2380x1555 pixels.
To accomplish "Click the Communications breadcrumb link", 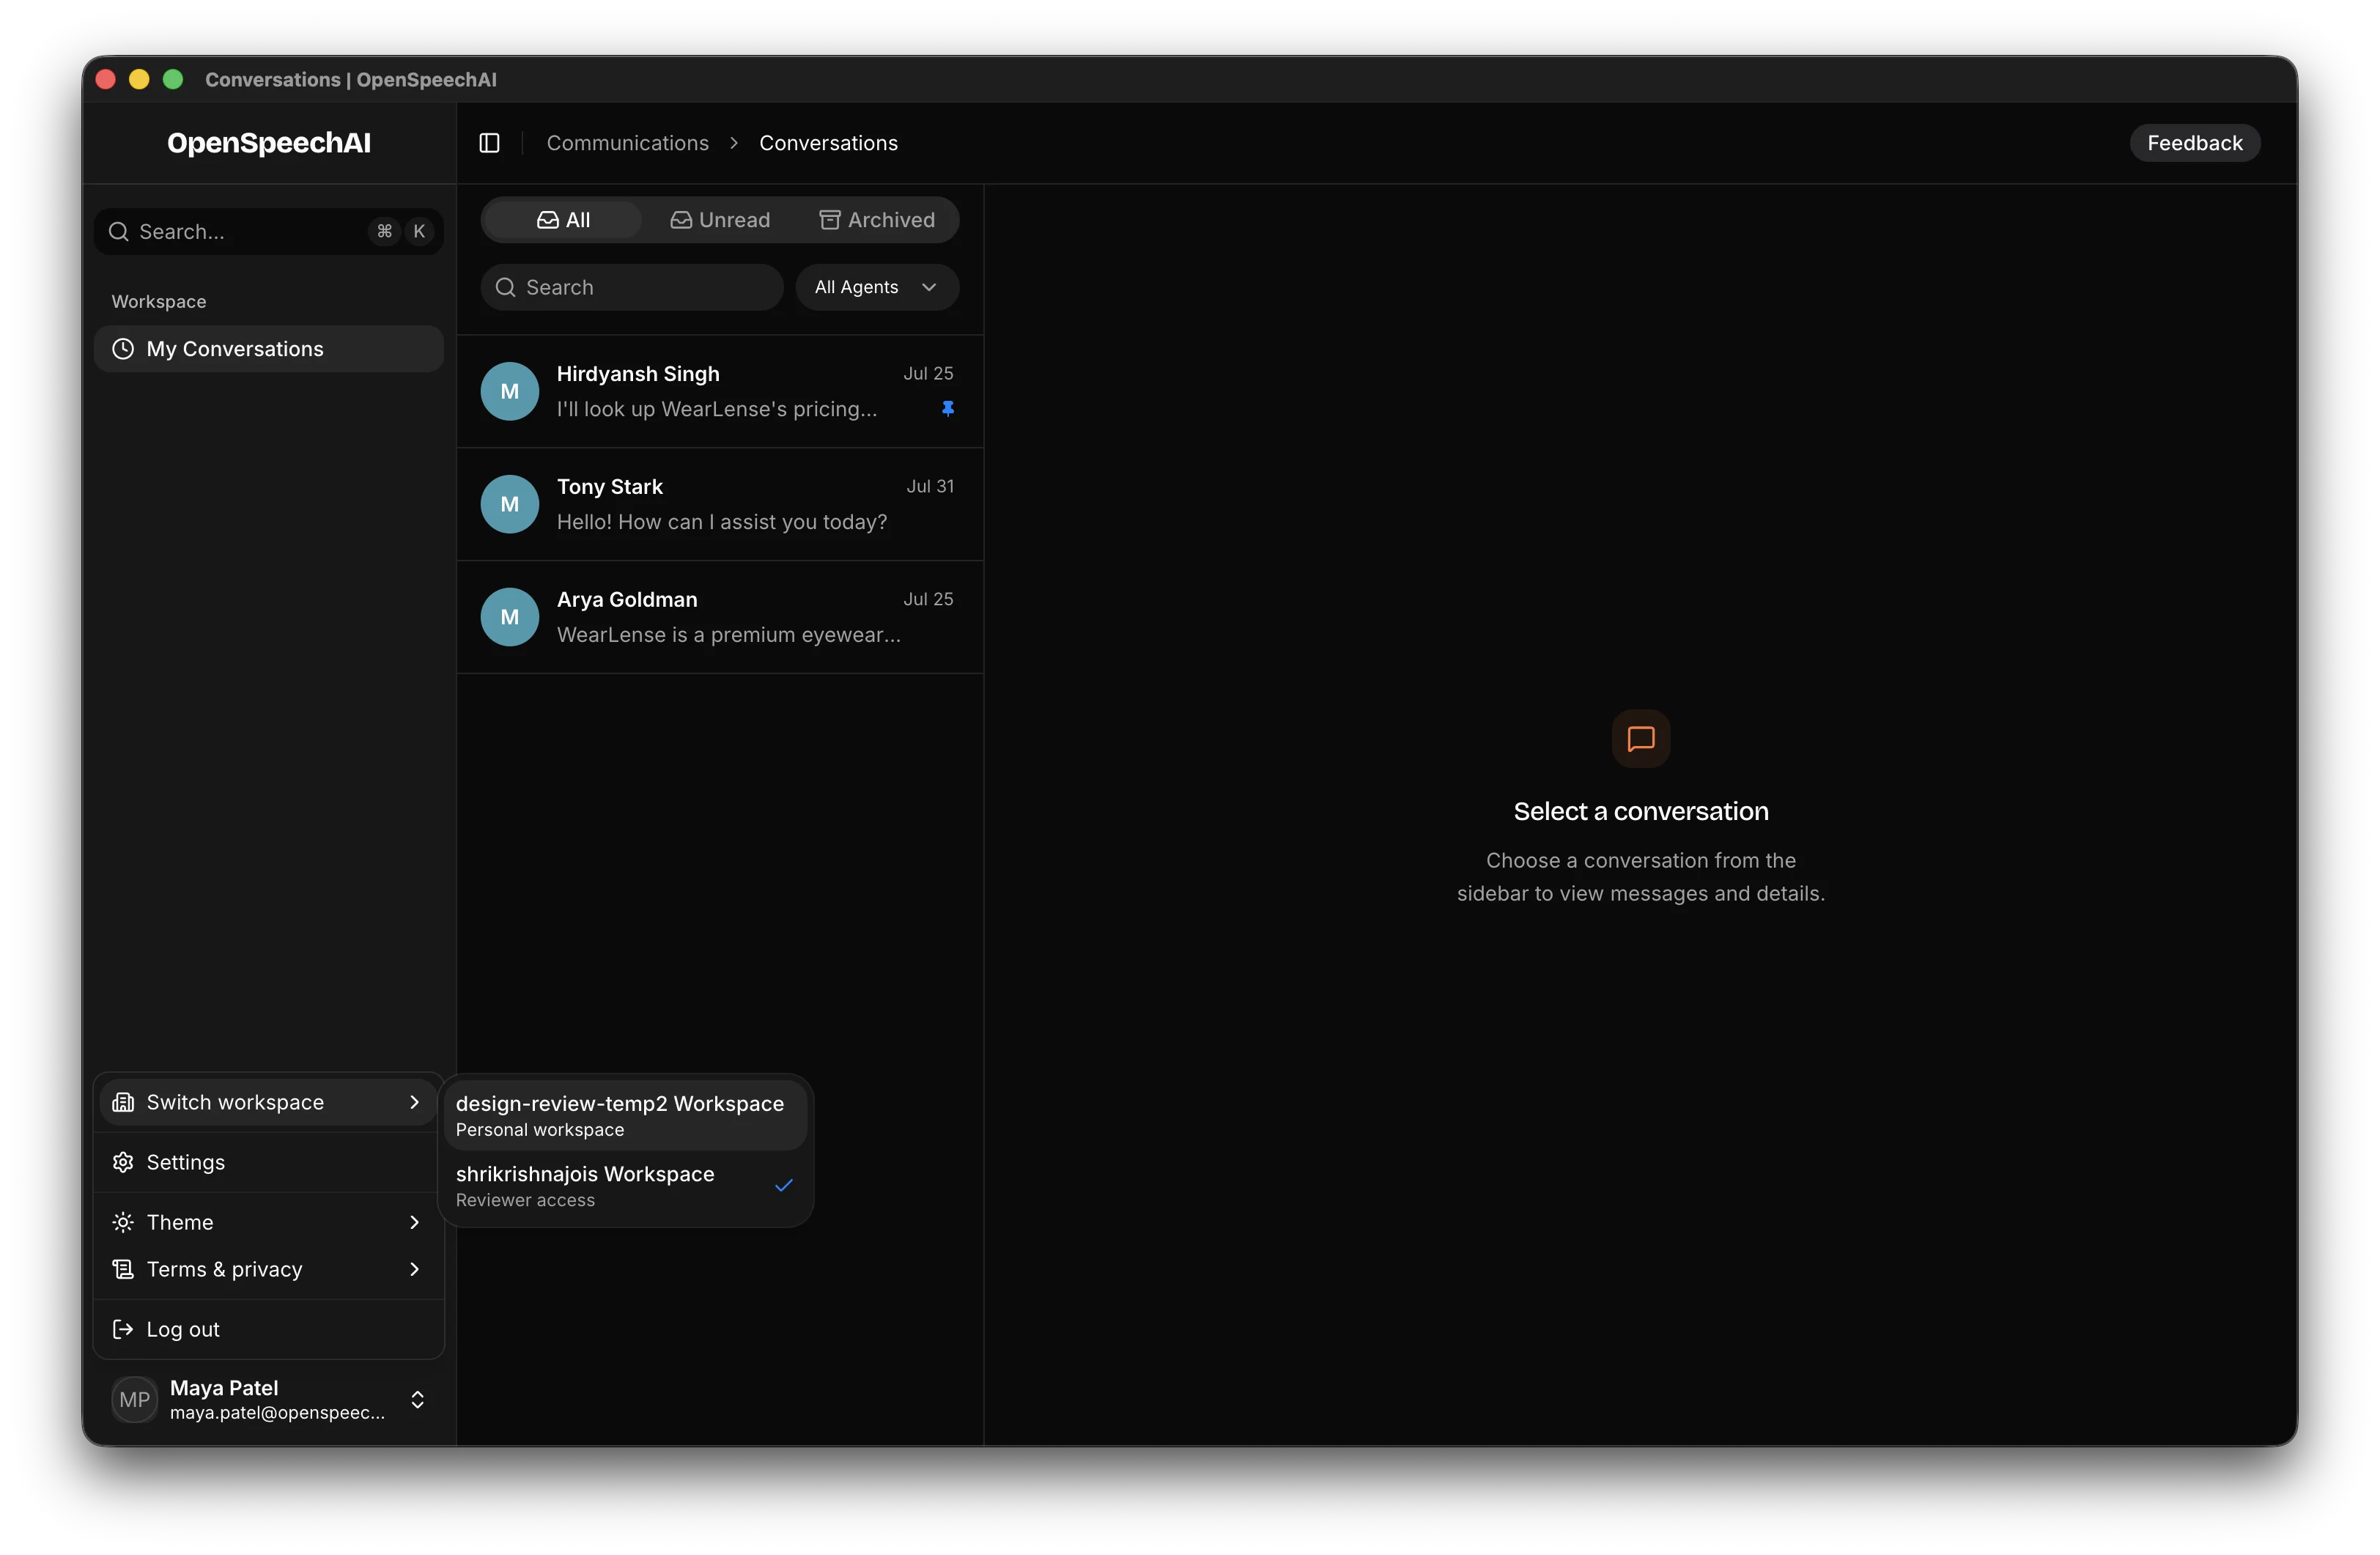I will click(x=628, y=143).
